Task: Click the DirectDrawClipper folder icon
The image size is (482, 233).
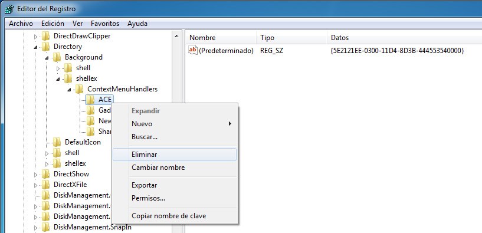Action: [45, 36]
